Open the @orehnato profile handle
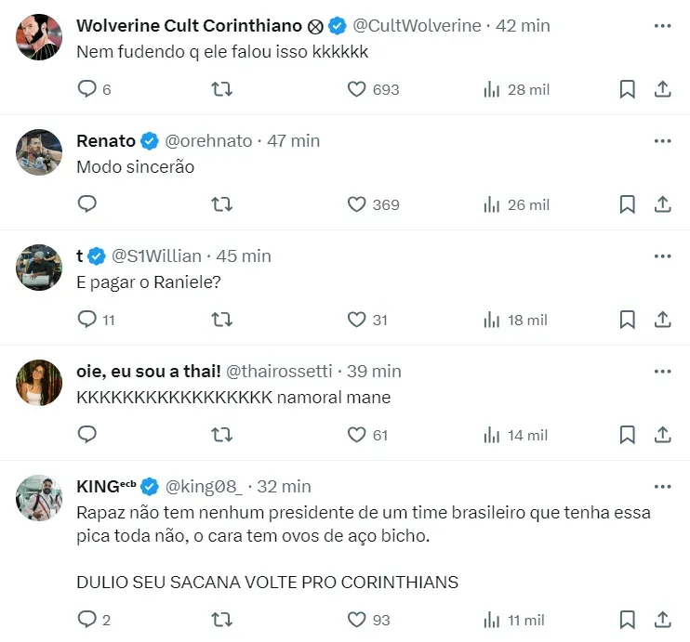Viewport: 690px width, 642px height. pos(208,141)
